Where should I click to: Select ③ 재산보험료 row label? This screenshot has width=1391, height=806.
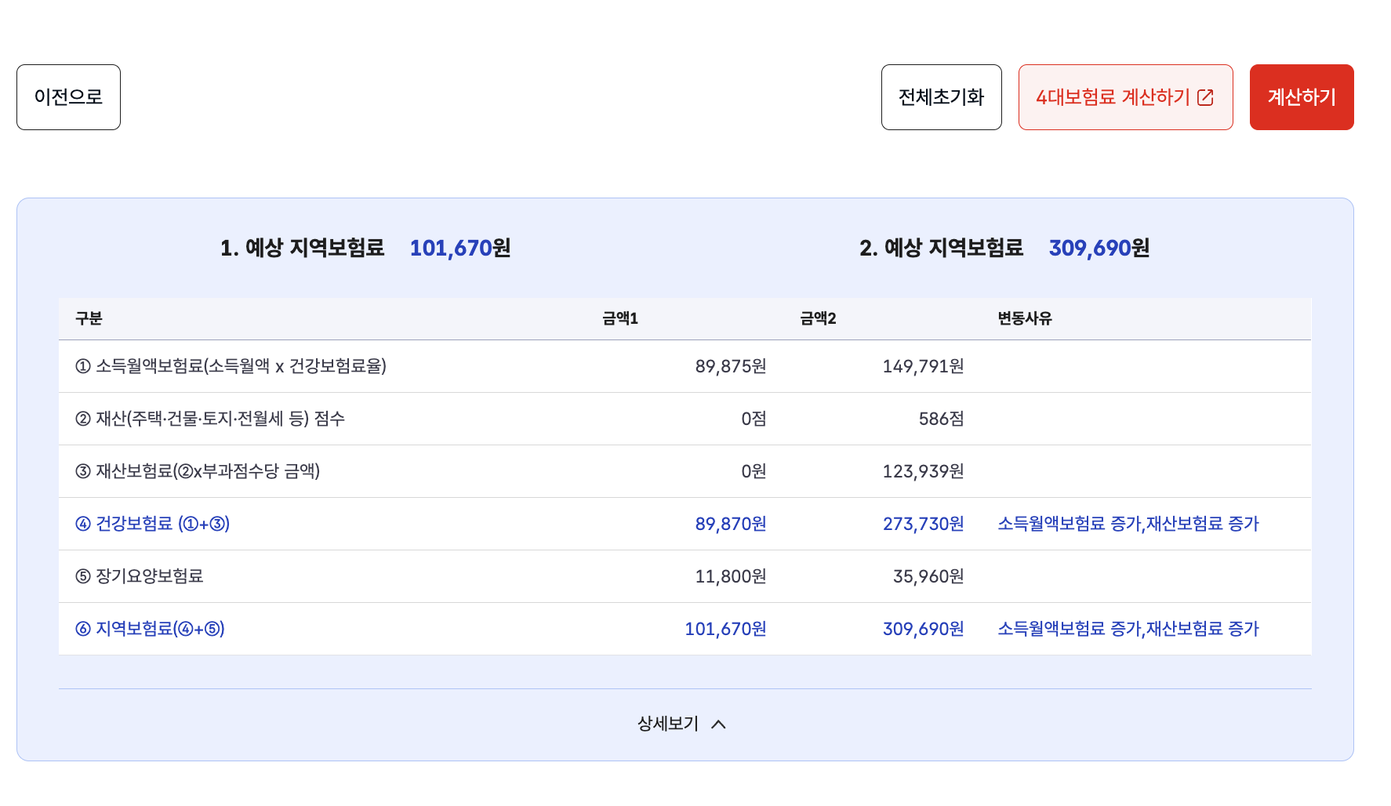[198, 471]
